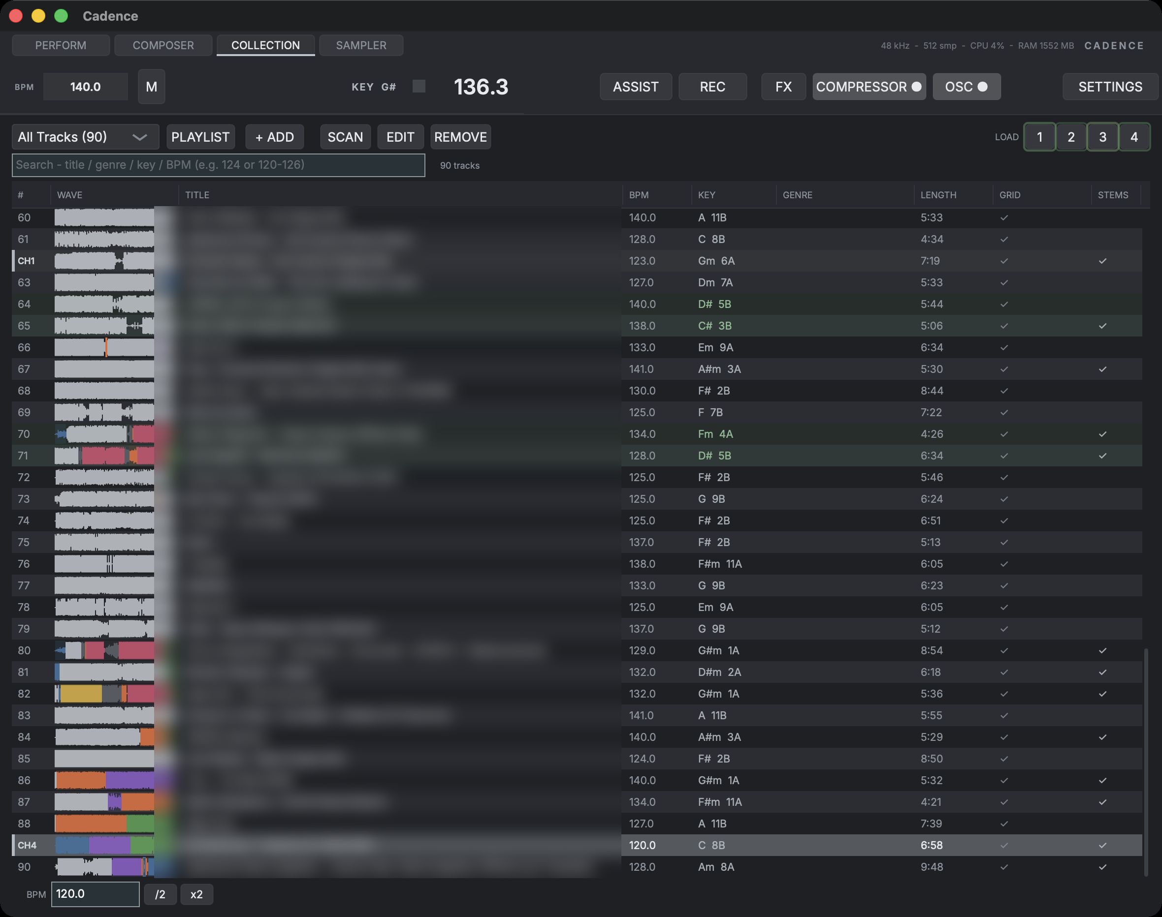
Task: Load selected track to deck 4
Action: click(1134, 137)
